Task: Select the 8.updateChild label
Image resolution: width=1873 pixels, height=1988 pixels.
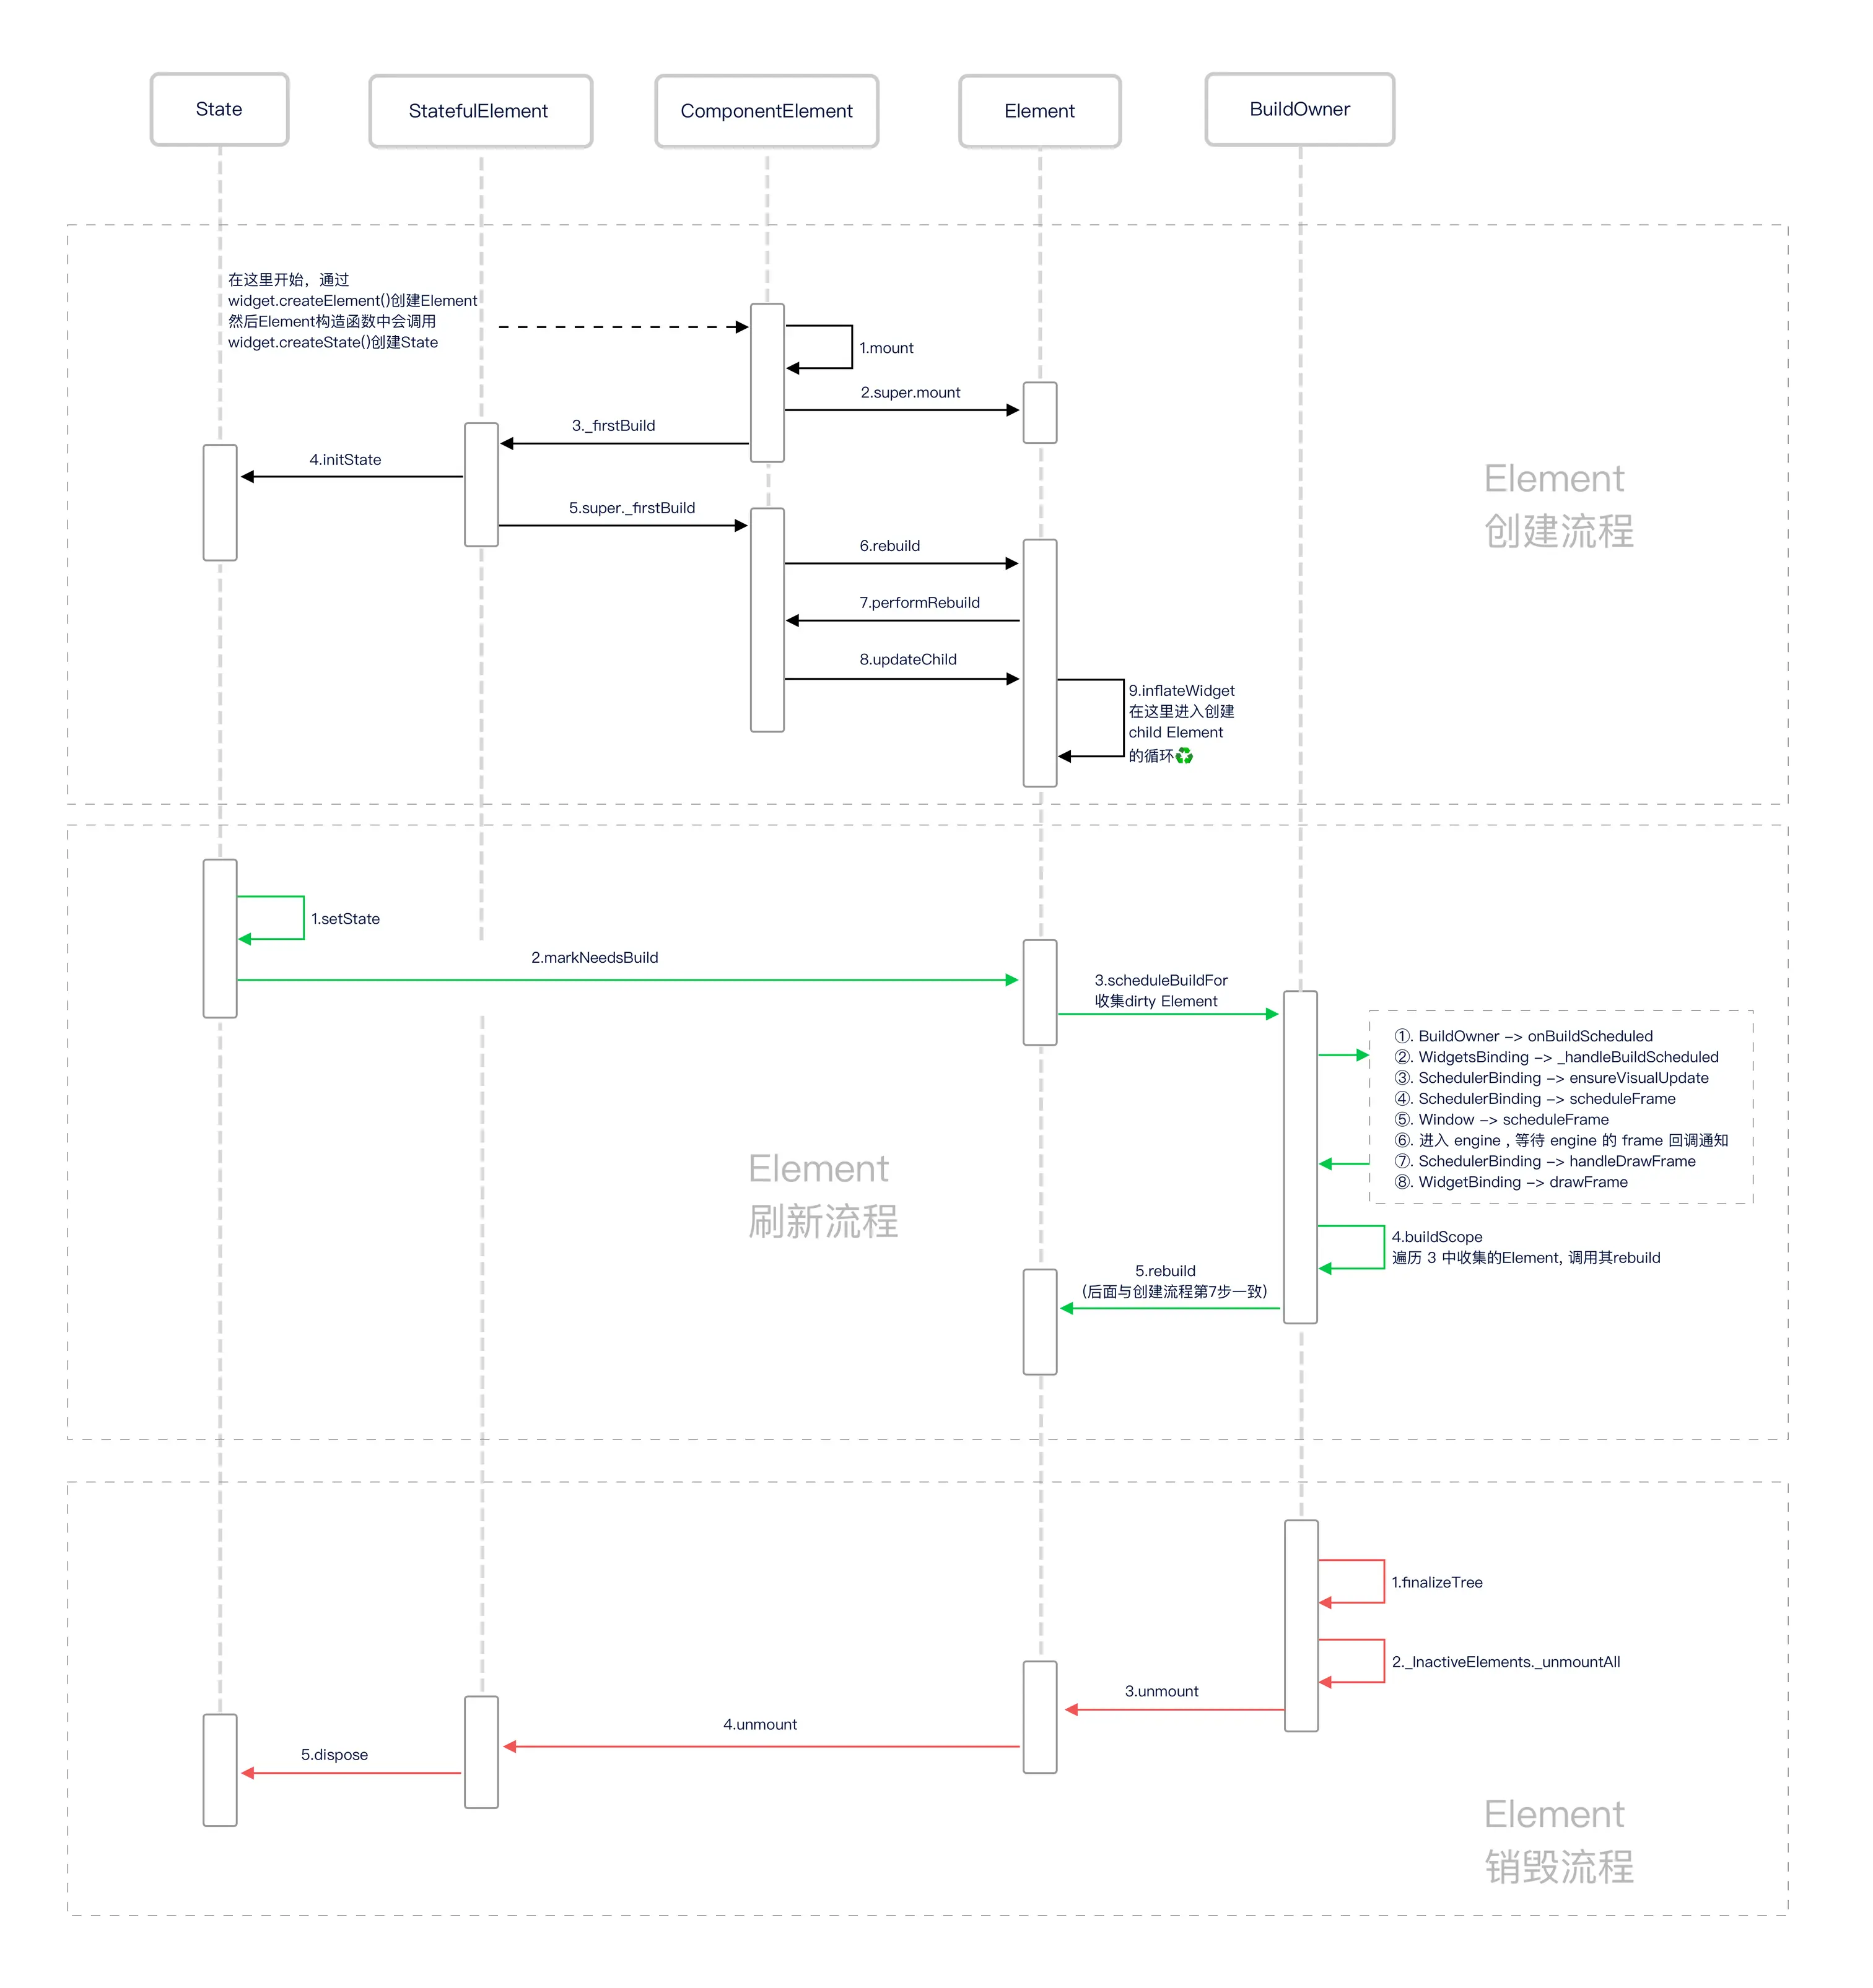Action: [907, 659]
